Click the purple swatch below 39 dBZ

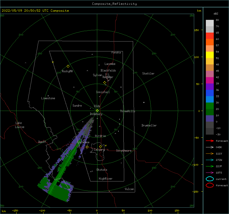[x=210, y=87]
